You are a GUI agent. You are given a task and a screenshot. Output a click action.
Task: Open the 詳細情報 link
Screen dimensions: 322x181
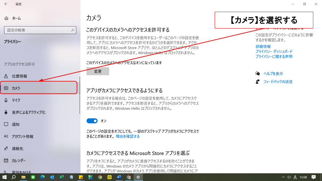click(x=263, y=47)
